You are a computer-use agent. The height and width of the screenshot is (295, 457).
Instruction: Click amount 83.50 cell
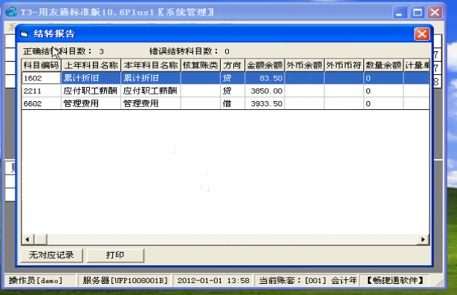[265, 78]
